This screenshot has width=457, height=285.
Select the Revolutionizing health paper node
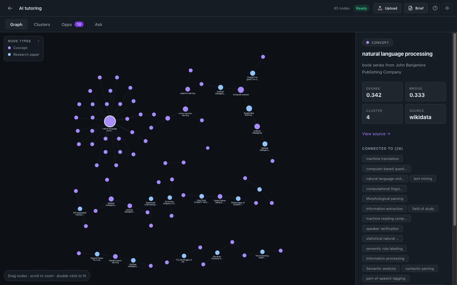click(x=262, y=252)
